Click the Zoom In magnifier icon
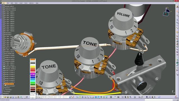This screenshot has height=101, width=179. [88, 97]
